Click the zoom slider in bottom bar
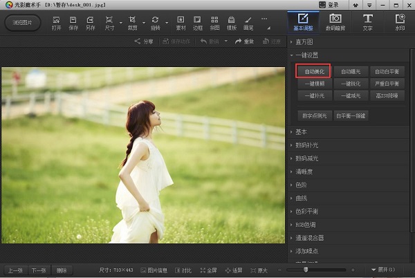 tap(306, 270)
